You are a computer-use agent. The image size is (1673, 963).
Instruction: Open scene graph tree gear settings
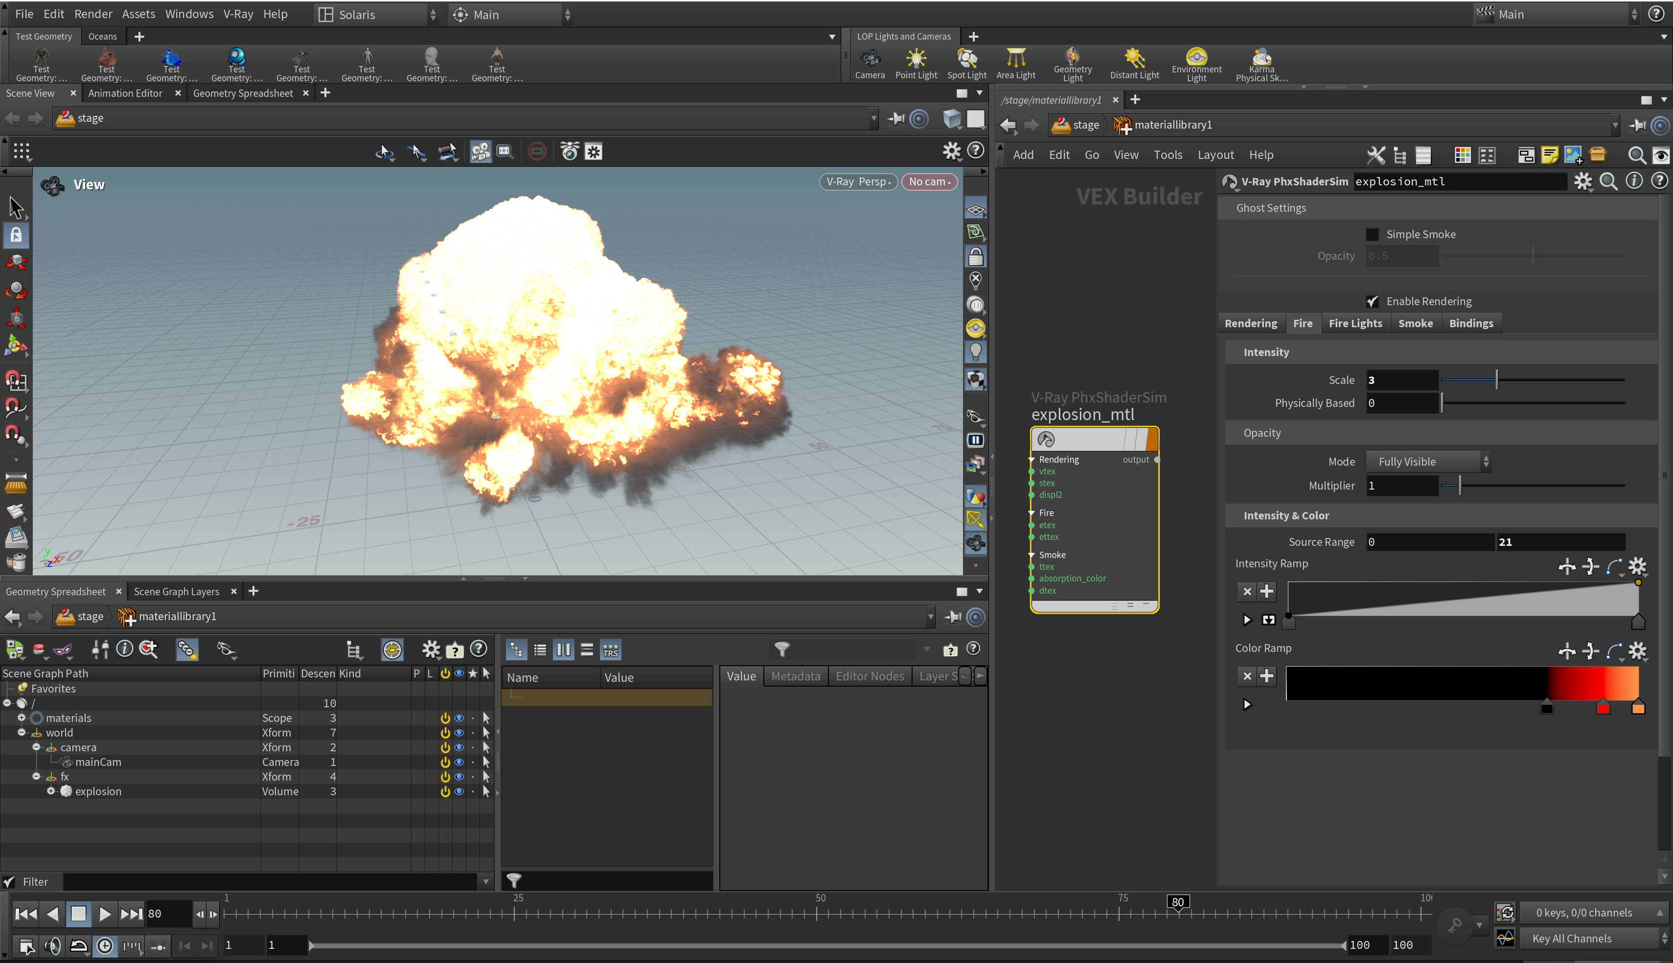click(431, 649)
